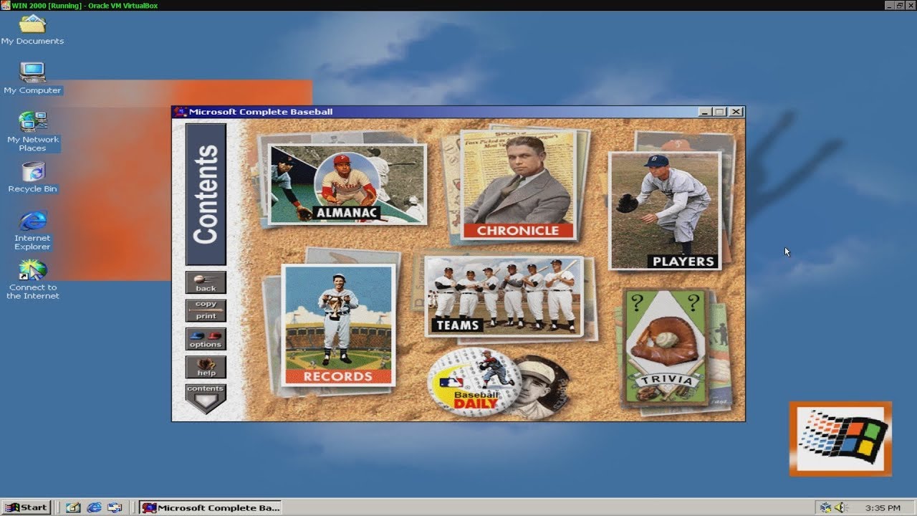Click the 3:35 PM clock

(x=883, y=508)
